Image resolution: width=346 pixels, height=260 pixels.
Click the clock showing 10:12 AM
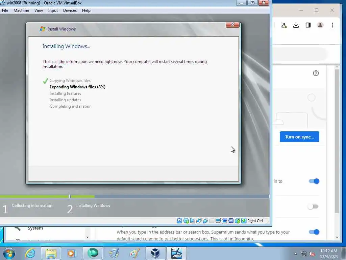329,251
